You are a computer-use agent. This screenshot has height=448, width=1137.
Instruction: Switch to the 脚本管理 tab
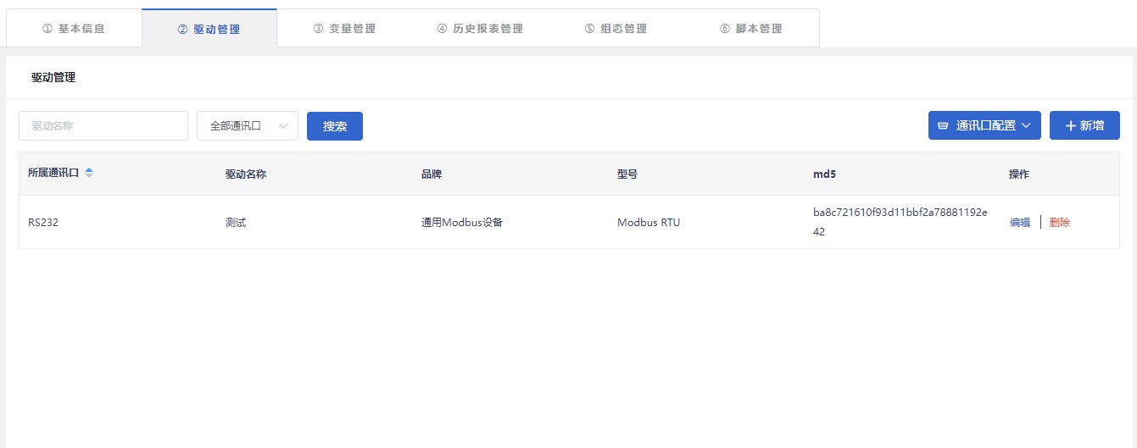[751, 29]
